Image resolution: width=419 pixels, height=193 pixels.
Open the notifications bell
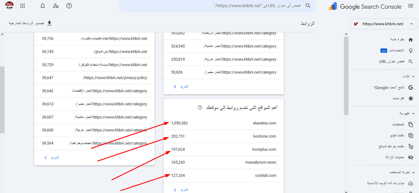[x=43, y=6]
